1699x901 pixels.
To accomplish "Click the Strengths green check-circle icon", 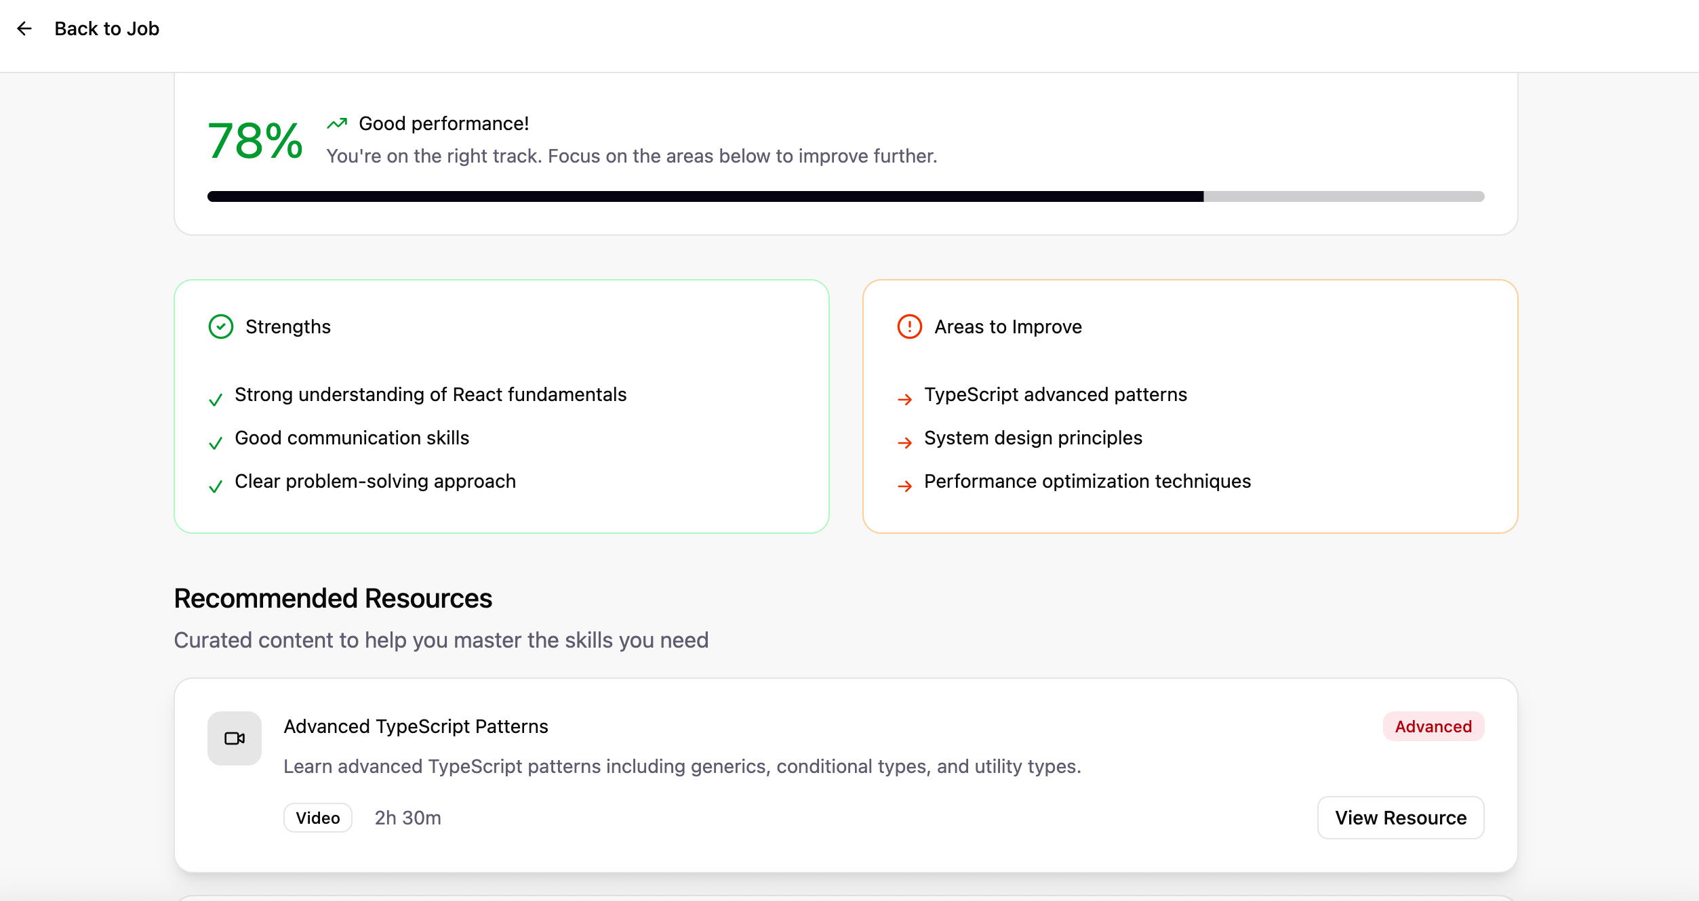I will click(220, 327).
